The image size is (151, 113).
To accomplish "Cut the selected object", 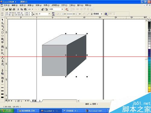I will pos(18,9).
